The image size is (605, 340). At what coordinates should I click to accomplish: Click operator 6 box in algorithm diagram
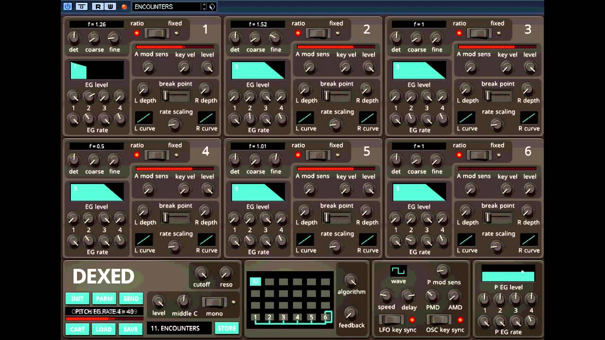(x=325, y=317)
